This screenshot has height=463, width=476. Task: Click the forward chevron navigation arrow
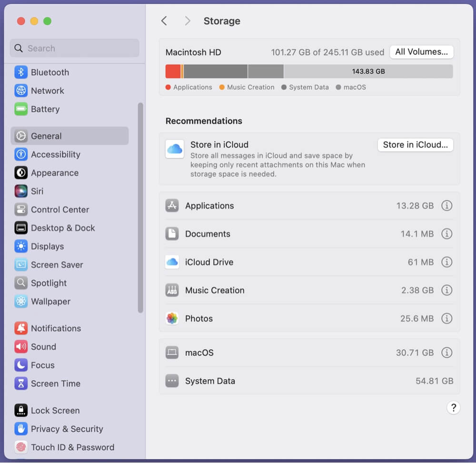tap(188, 21)
